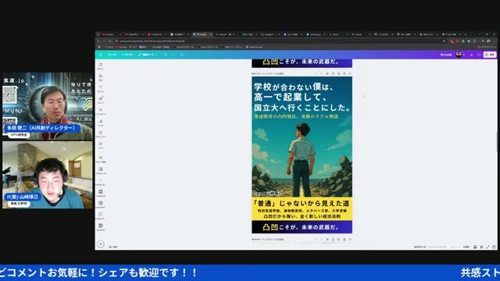Open a new browser tab with plus button
This screenshot has width=500, height=281.
point(466,34)
